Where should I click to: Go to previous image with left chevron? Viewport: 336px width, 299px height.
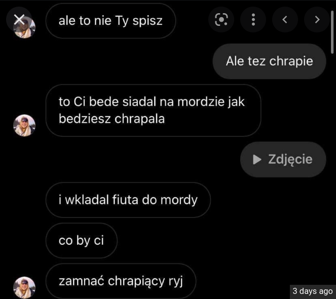285,19
